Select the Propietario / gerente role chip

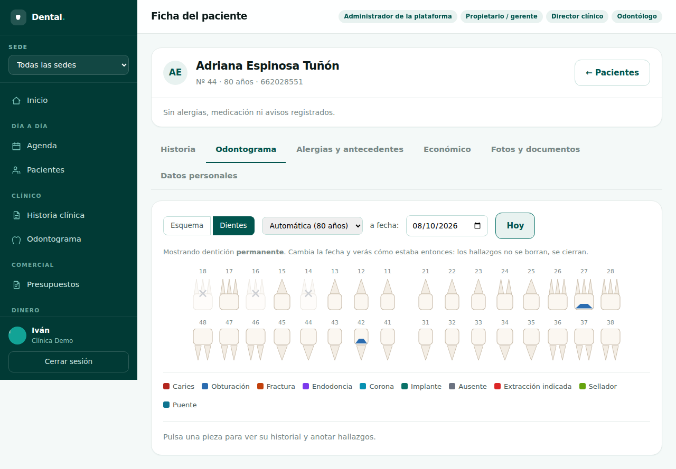coord(502,16)
